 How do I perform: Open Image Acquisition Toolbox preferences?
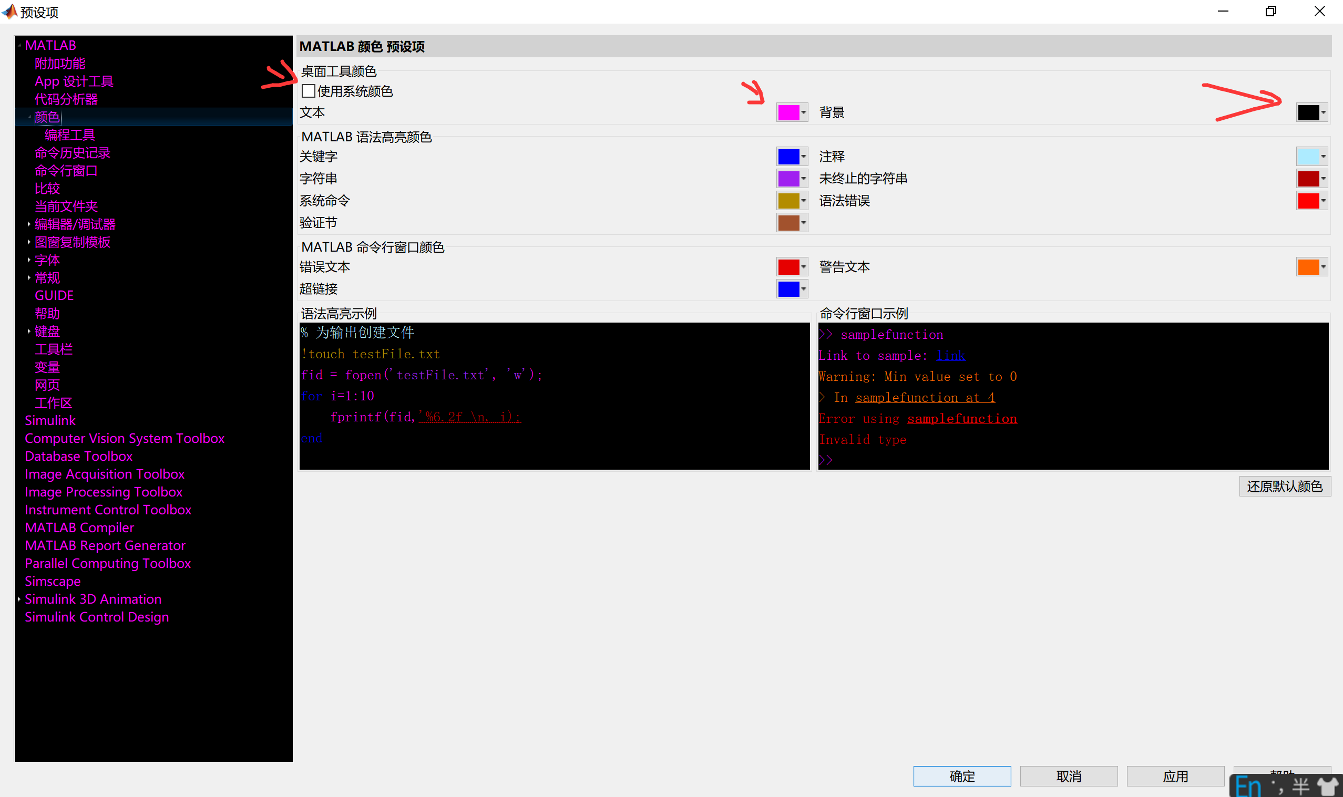pos(105,474)
